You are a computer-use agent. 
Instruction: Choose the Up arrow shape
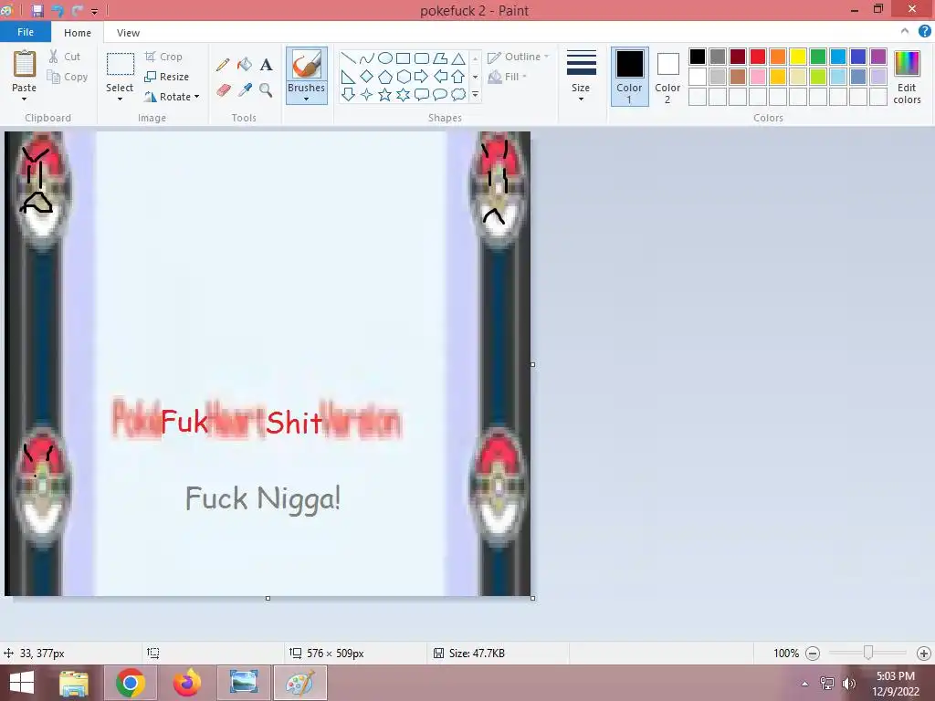coord(458,77)
